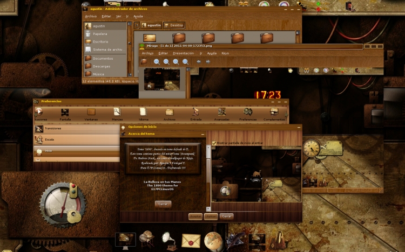Select Escritorio in file manager sidebar
Screen dimensions: 405x252
tap(105, 41)
